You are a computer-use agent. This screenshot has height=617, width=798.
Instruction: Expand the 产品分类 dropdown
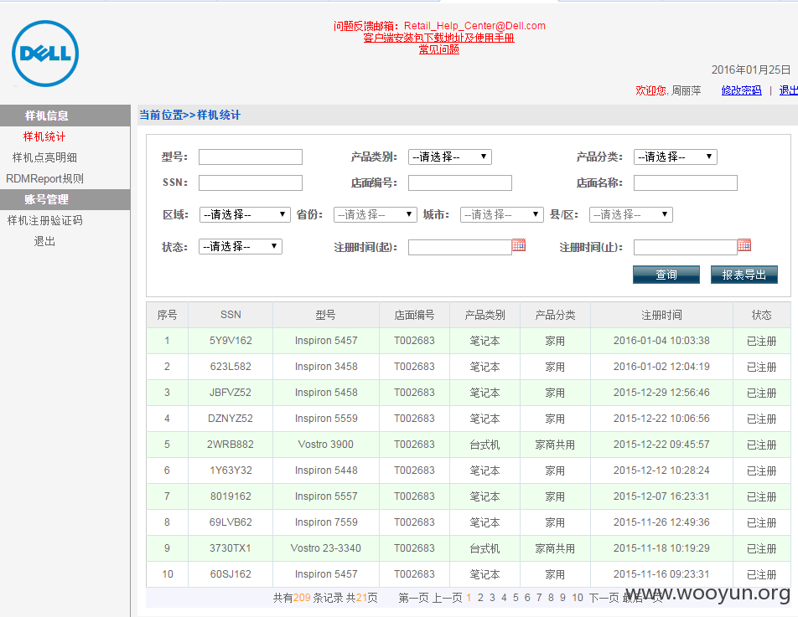(676, 157)
